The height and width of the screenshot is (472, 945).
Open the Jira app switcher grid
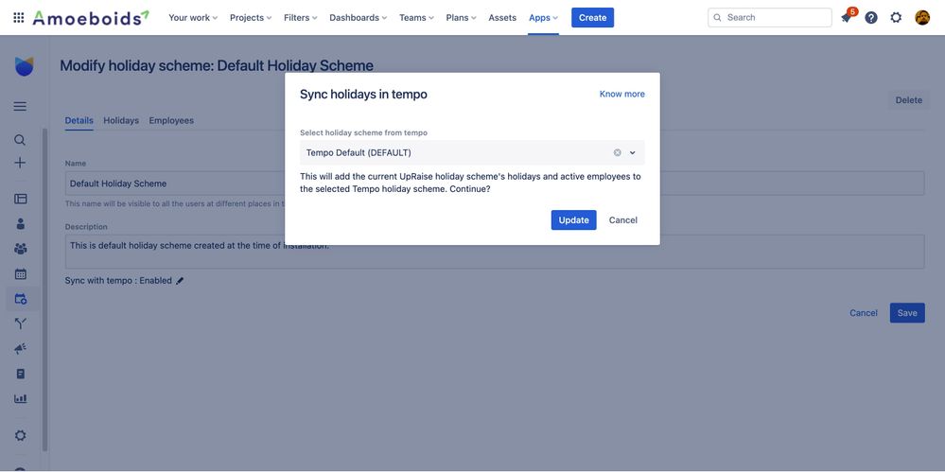click(19, 17)
